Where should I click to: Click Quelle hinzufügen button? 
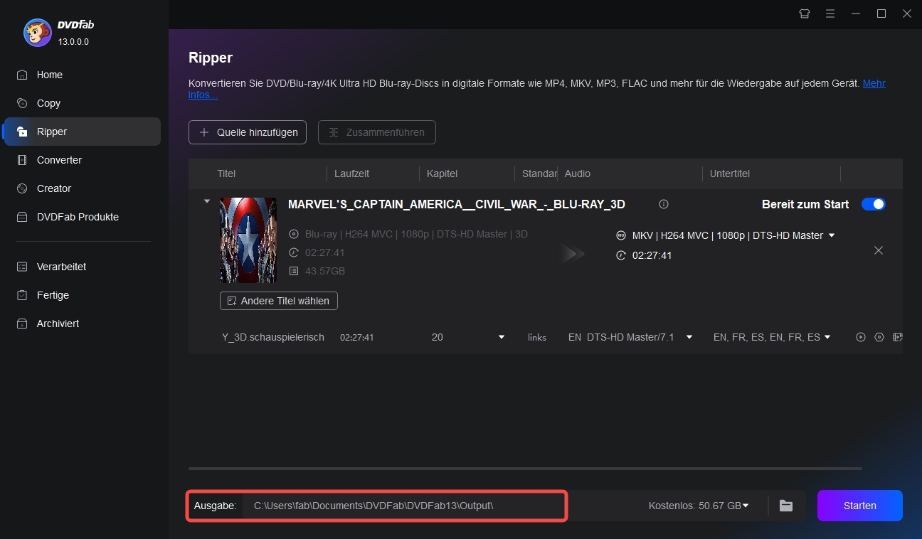(248, 132)
